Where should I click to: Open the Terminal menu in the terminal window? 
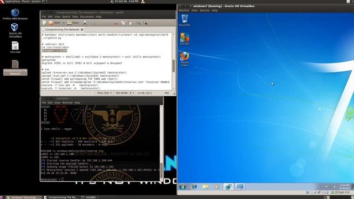(x=67, y=103)
